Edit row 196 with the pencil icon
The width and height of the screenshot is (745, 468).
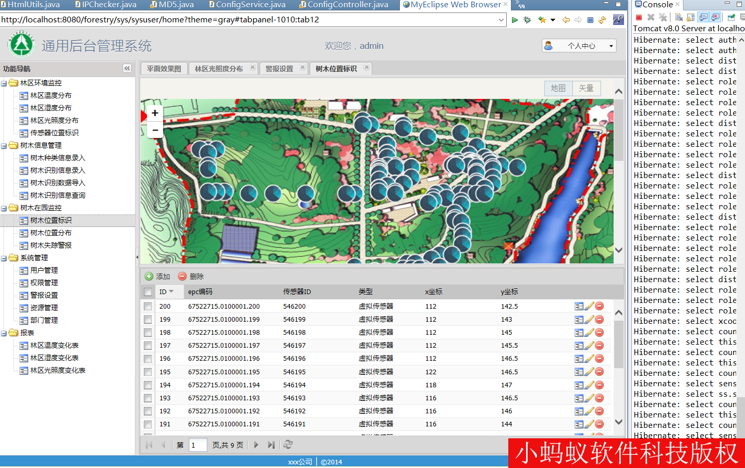click(x=589, y=358)
